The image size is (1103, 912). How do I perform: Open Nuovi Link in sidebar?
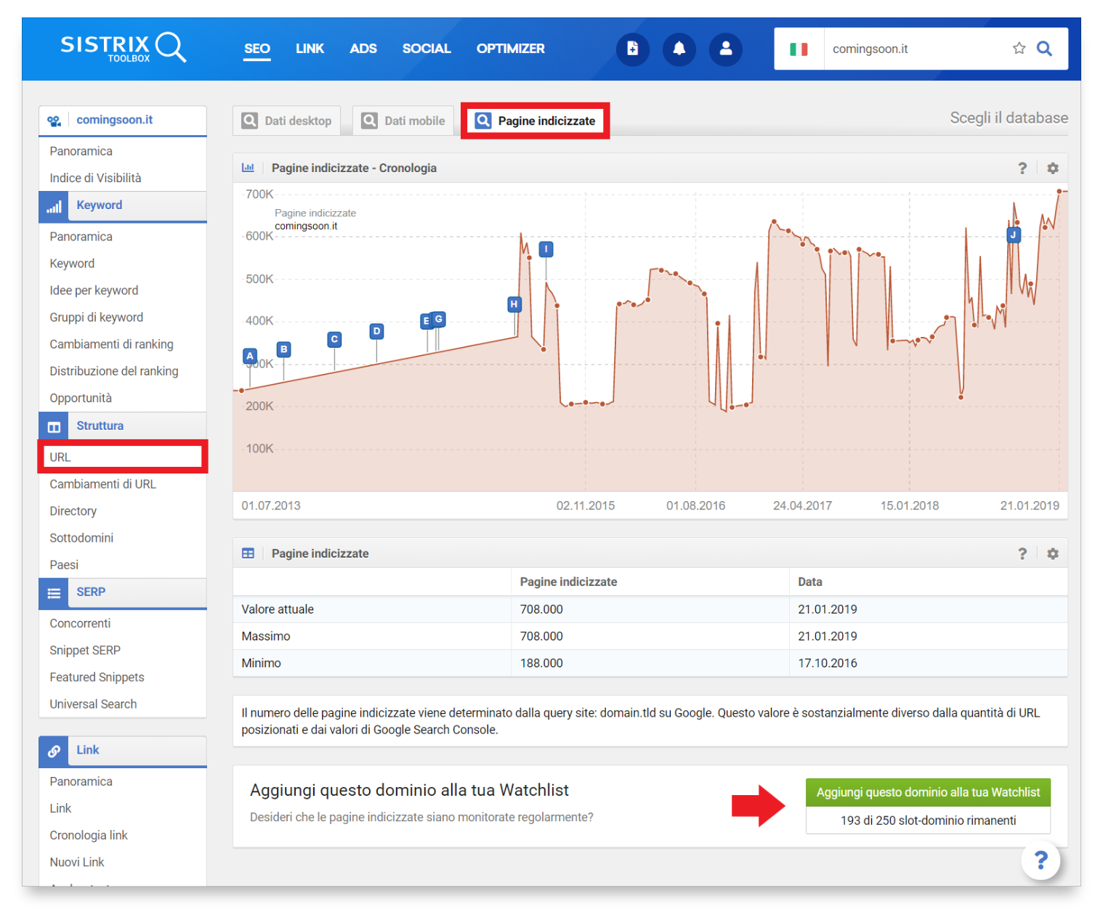tap(77, 862)
